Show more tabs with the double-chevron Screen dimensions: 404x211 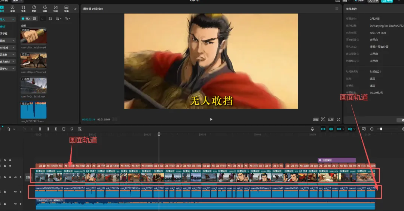point(76,9)
